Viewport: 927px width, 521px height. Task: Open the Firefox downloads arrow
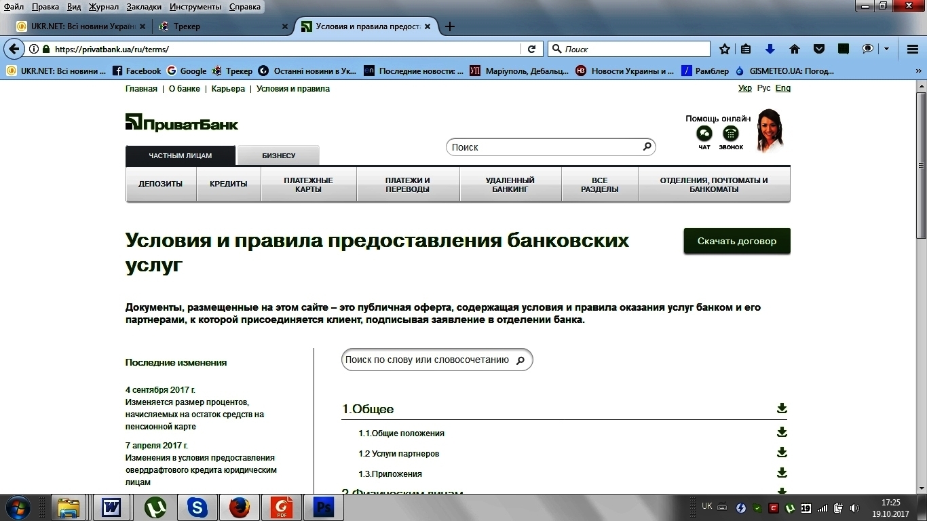pyautogui.click(x=770, y=49)
